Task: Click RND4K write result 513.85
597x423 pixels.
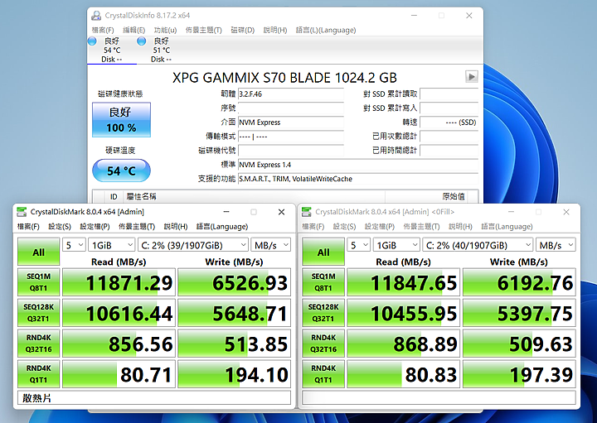Action: (x=234, y=344)
